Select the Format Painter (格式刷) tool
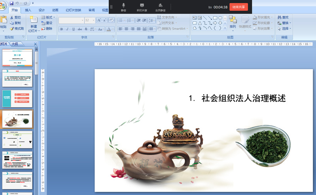The width and height of the screenshot is (316, 195). (x=12, y=28)
